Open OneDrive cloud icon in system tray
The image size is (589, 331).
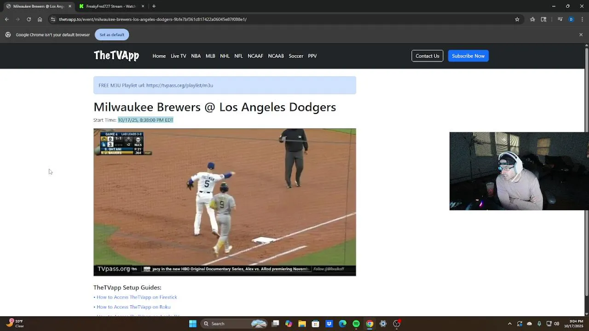[529, 324]
